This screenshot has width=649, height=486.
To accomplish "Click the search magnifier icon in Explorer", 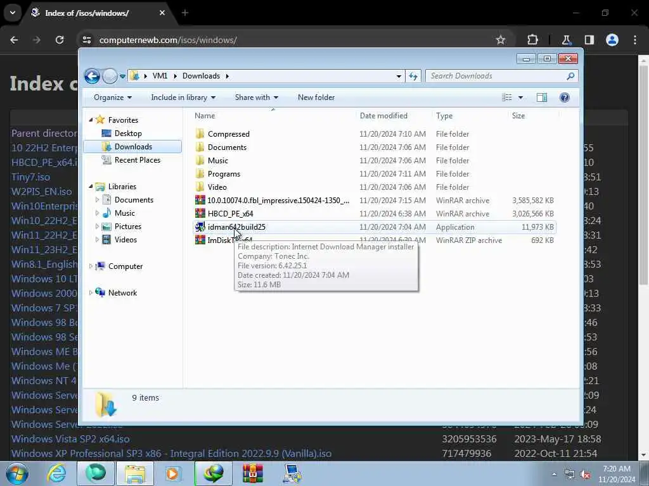I will click(x=570, y=76).
